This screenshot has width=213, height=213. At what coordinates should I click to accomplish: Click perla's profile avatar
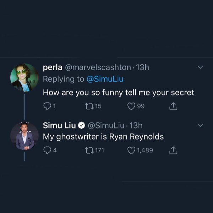pyautogui.click(x=24, y=78)
